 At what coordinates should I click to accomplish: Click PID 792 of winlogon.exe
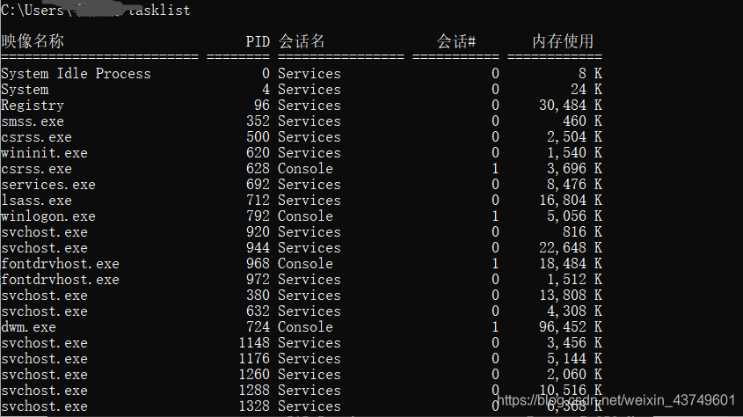coord(258,216)
